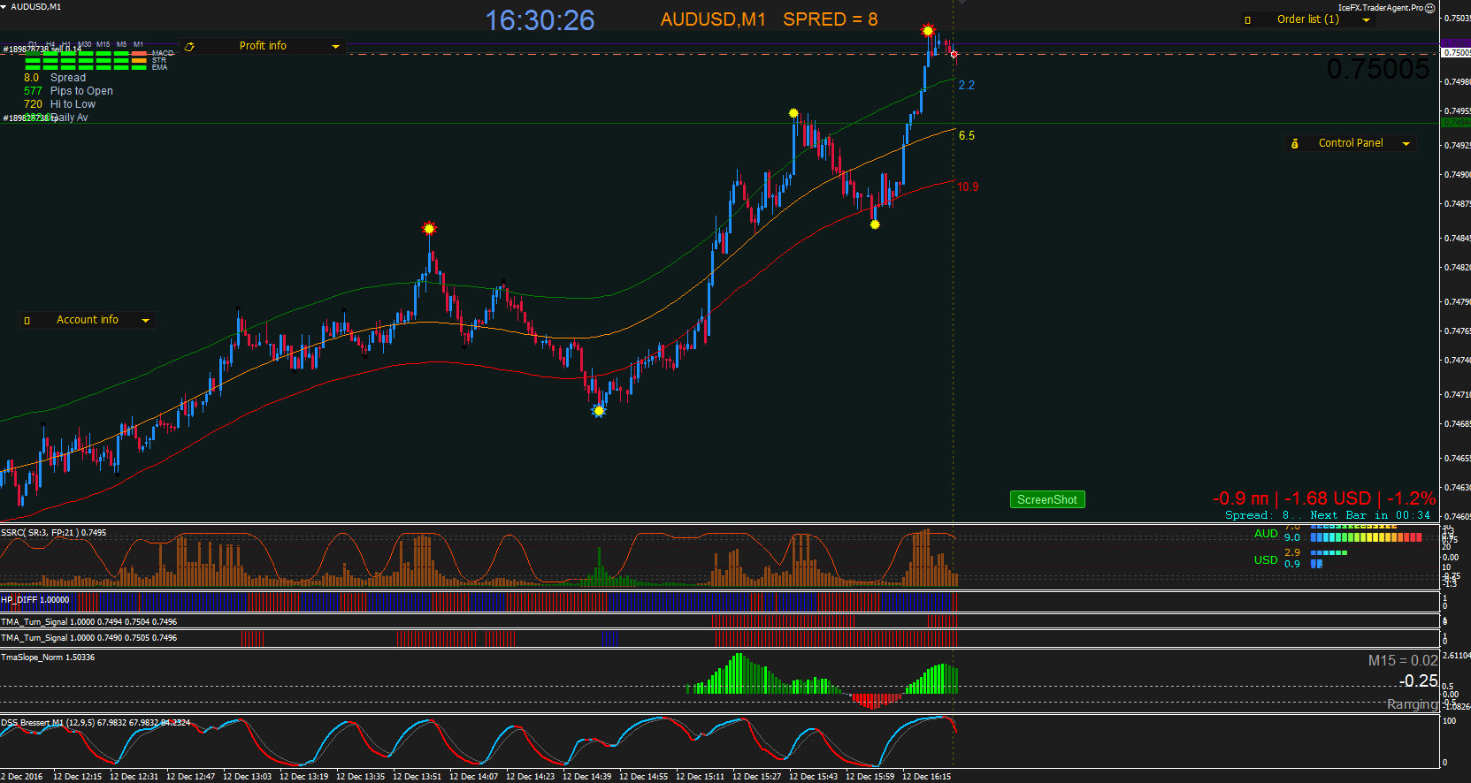Click the Ranging market state label
This screenshot has width=1471, height=783.
1413,704
